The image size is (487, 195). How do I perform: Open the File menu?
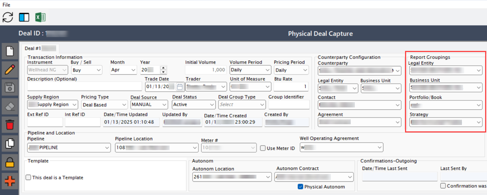click(x=6, y=5)
